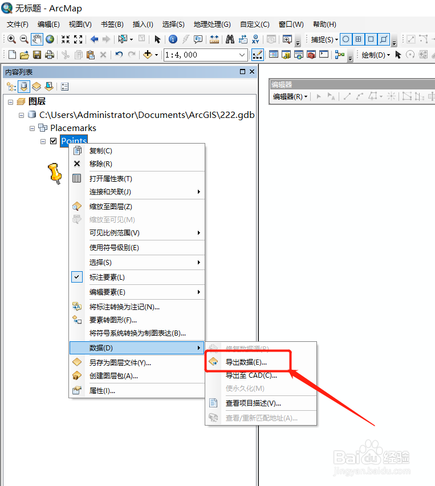Screen dimensions: 435x486
Task: Click the Add Data icon
Action: point(148,55)
